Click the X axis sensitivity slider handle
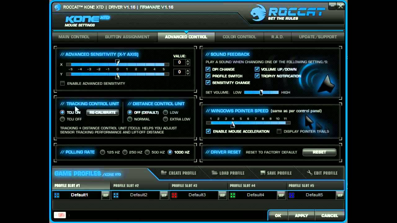Image resolution: width=397 pixels, height=223 pixels. point(117,63)
